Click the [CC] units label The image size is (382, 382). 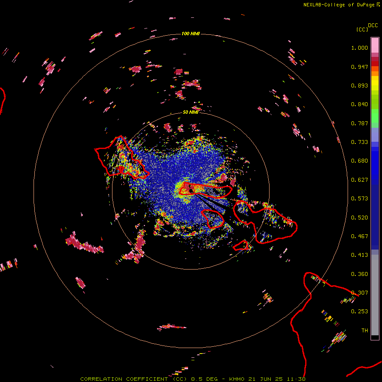coord(362,29)
